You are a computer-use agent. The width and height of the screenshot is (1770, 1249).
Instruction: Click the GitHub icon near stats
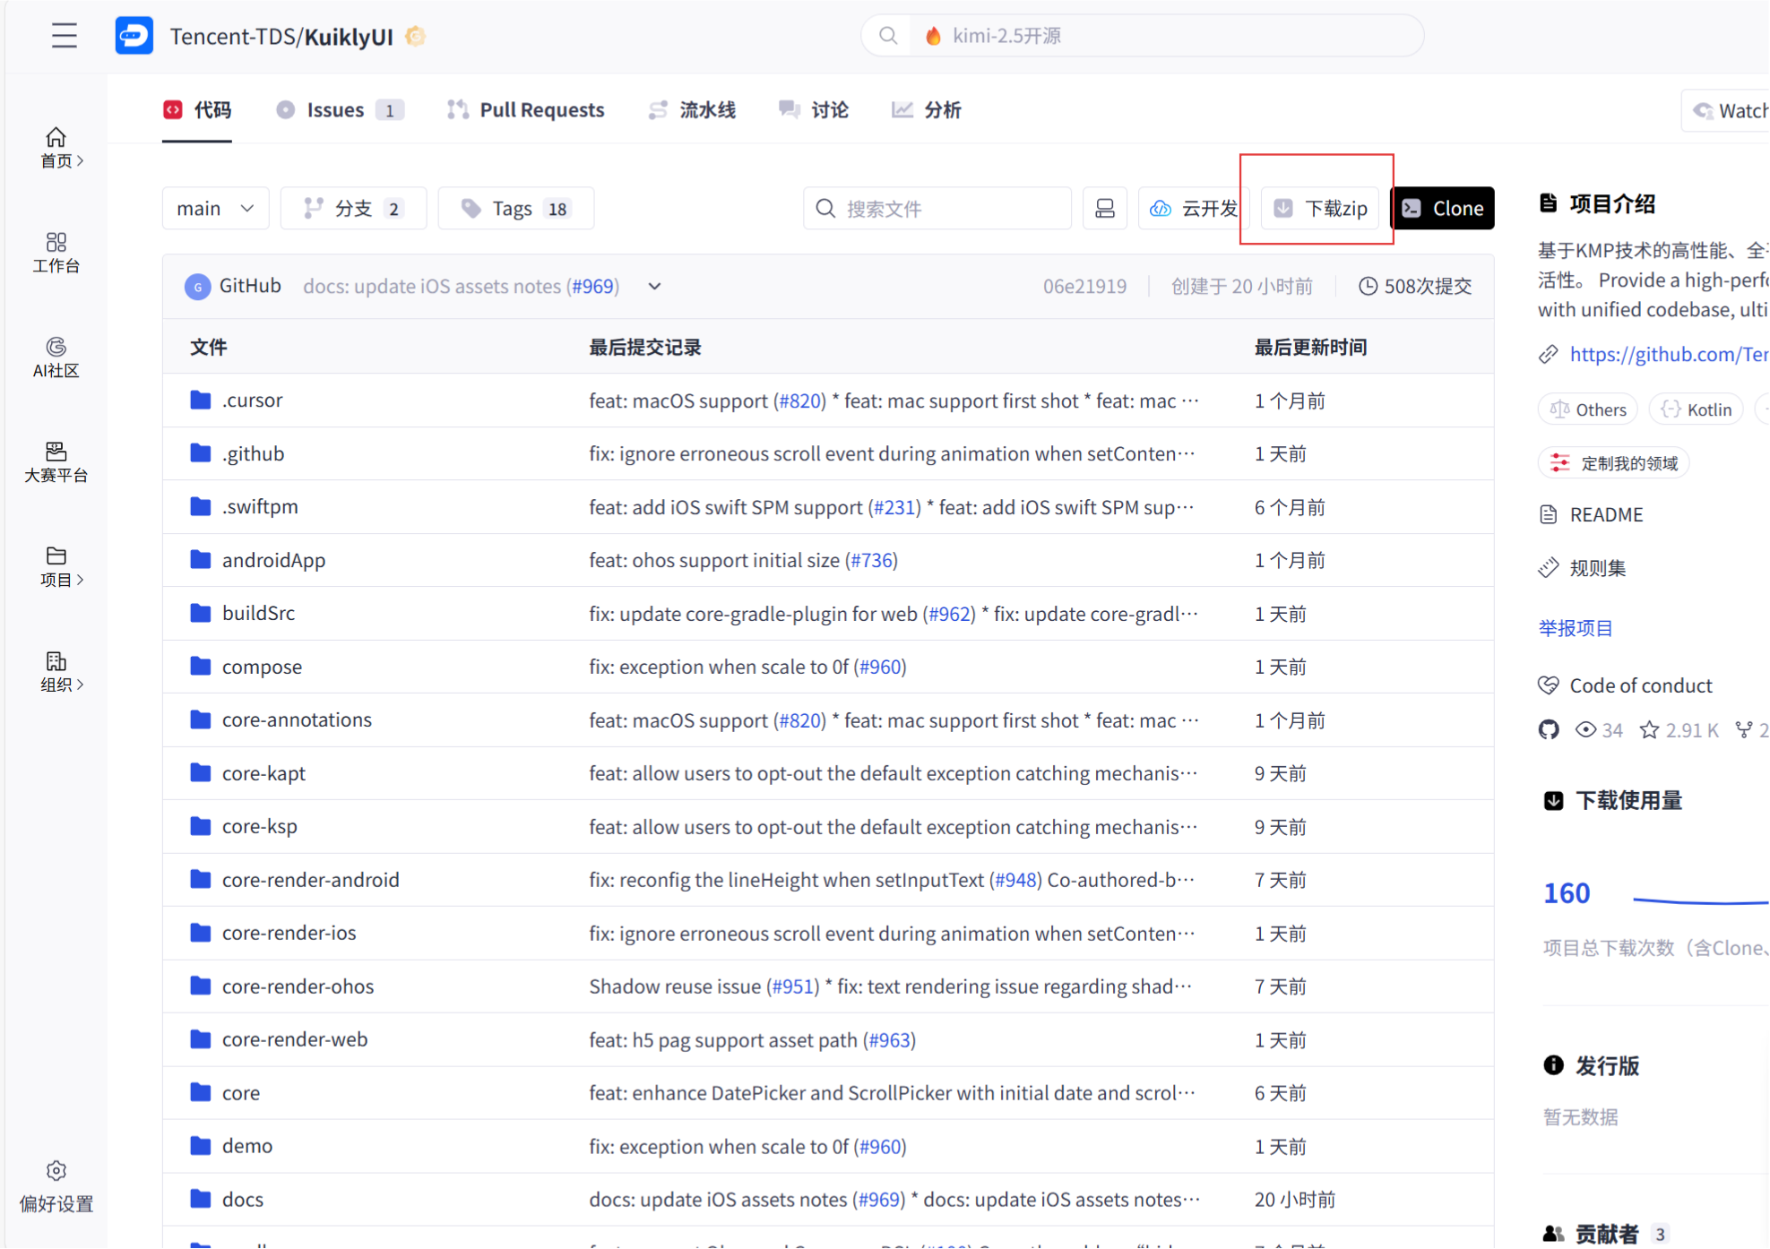tap(1549, 729)
